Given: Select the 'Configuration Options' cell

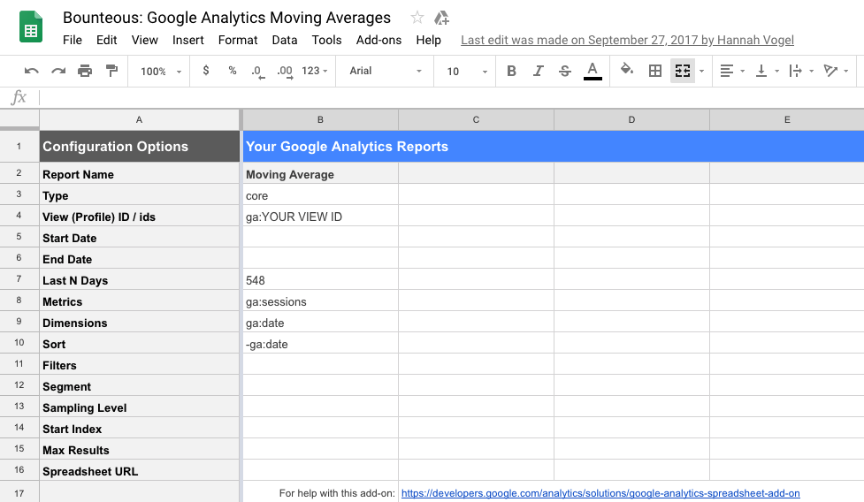Looking at the screenshot, I should tap(140, 147).
